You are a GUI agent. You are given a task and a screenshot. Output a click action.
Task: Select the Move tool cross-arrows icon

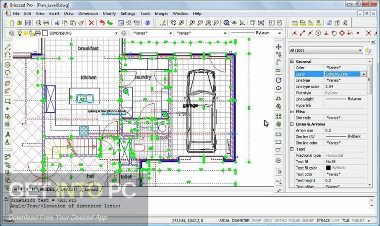[x=279, y=47]
